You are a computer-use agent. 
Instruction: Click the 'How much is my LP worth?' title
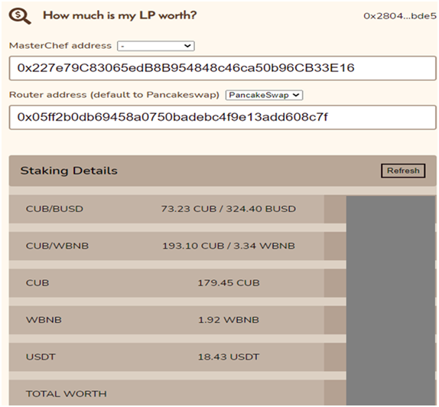coord(120,16)
